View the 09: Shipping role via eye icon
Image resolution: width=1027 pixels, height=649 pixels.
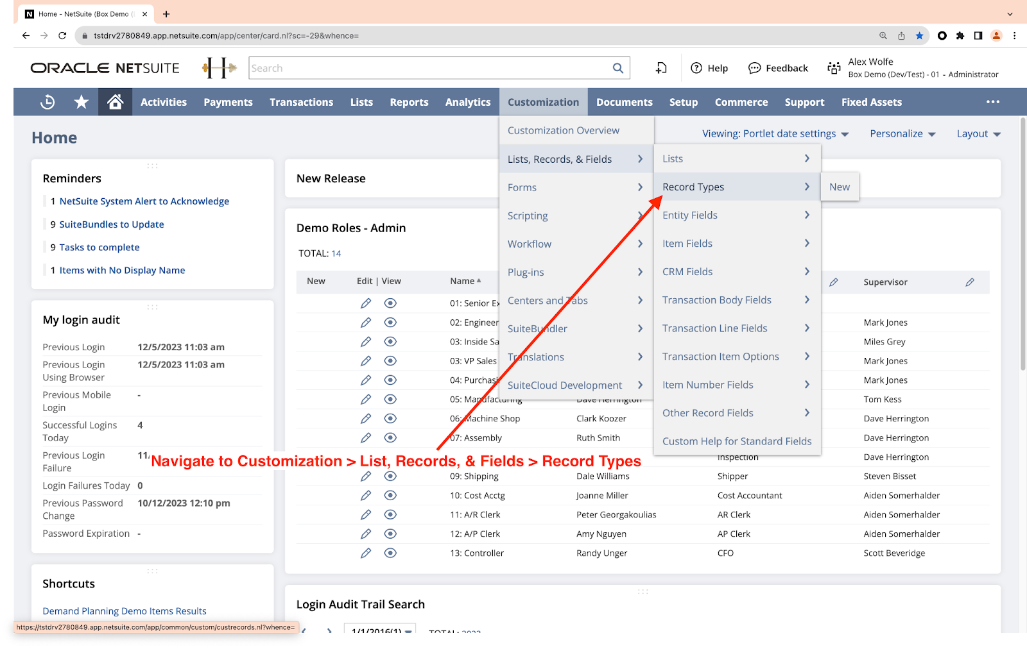pyautogui.click(x=390, y=476)
